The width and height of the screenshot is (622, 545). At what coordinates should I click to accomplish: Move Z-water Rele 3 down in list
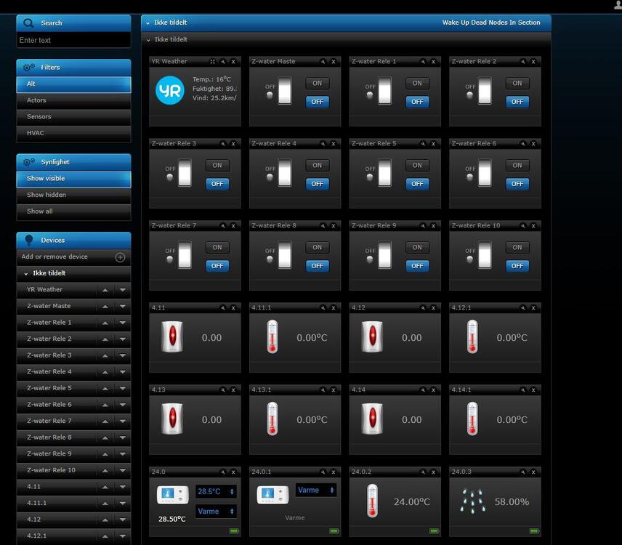[x=123, y=356]
